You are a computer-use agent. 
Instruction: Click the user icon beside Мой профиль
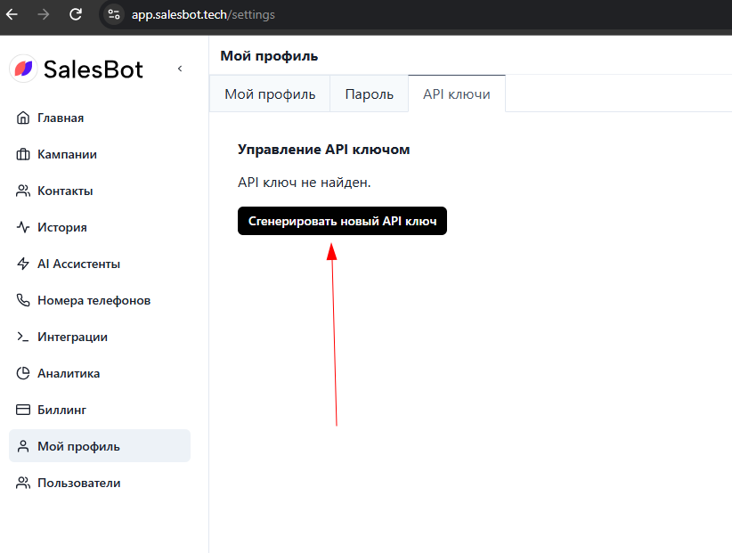click(x=23, y=446)
